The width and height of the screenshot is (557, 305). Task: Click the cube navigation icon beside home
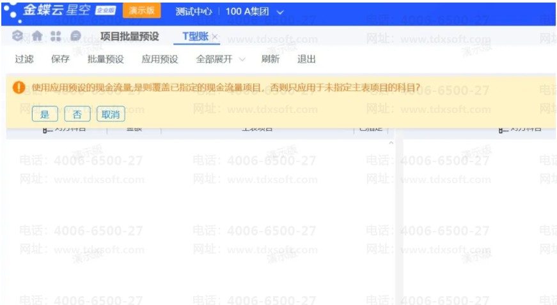click(17, 36)
